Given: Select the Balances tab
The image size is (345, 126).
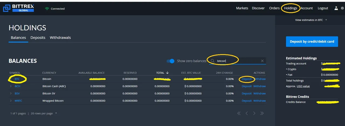Looking at the screenshot, I should click(18, 38).
